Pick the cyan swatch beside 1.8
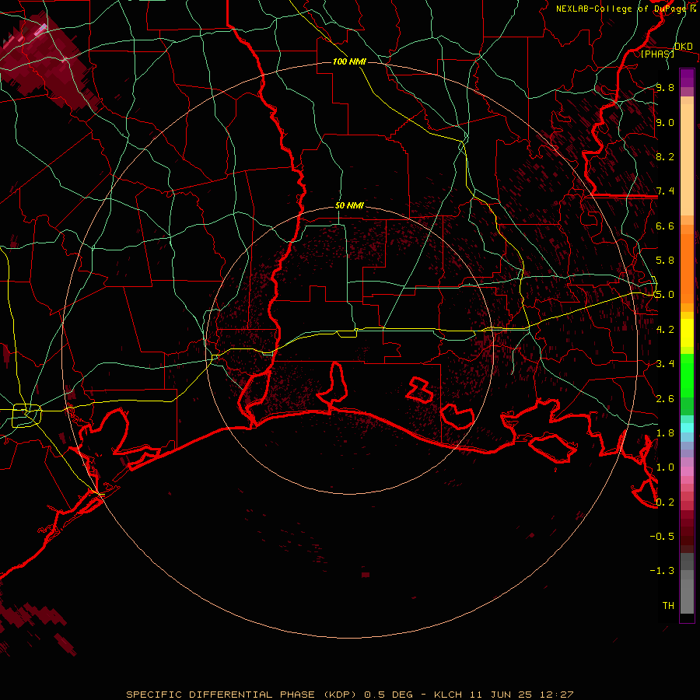 (687, 428)
